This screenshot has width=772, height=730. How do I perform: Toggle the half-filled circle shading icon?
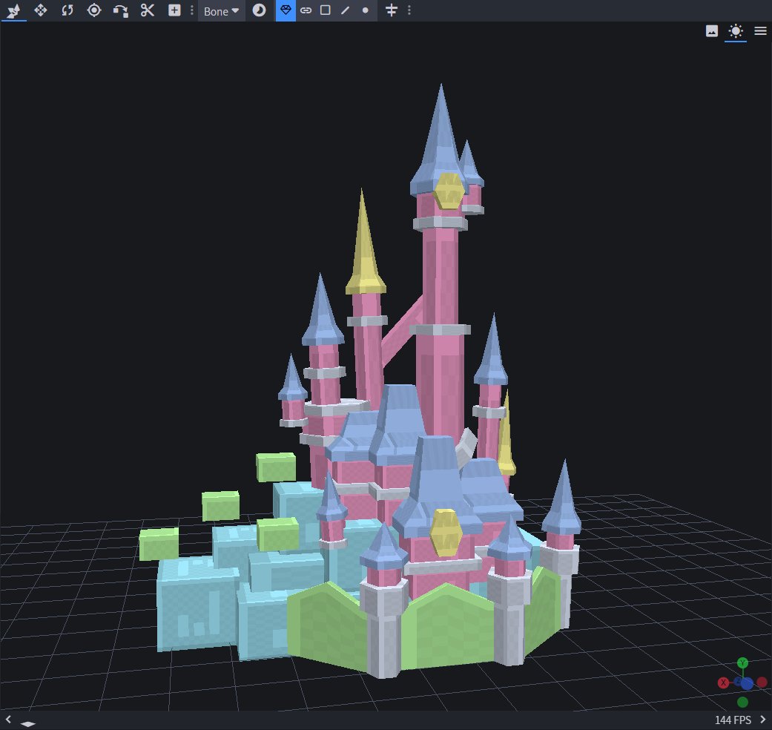click(x=259, y=10)
